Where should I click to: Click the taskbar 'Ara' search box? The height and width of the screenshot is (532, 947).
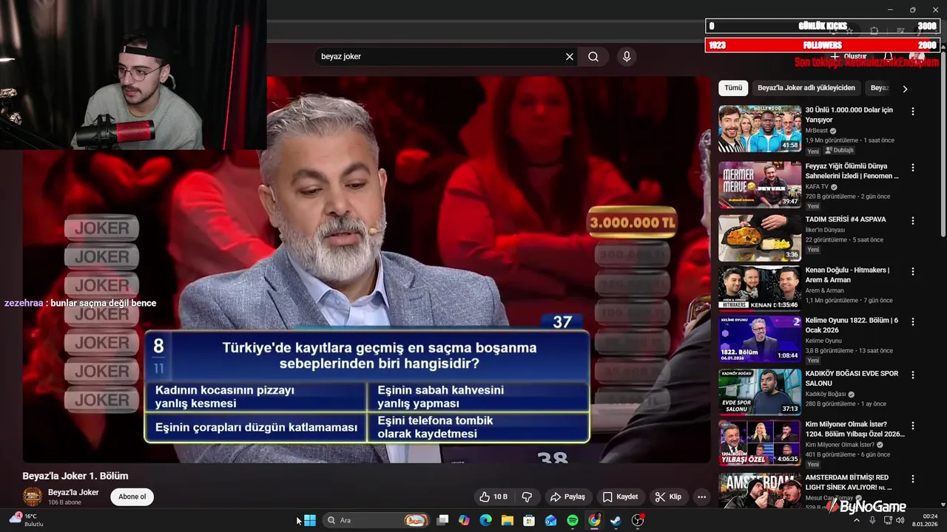tap(377, 520)
